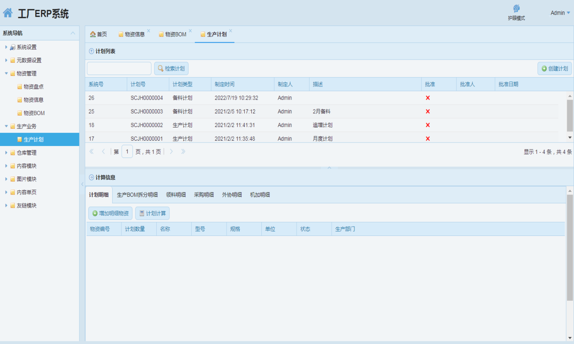Sort by 系统号 column header
574x344 pixels.
point(106,84)
